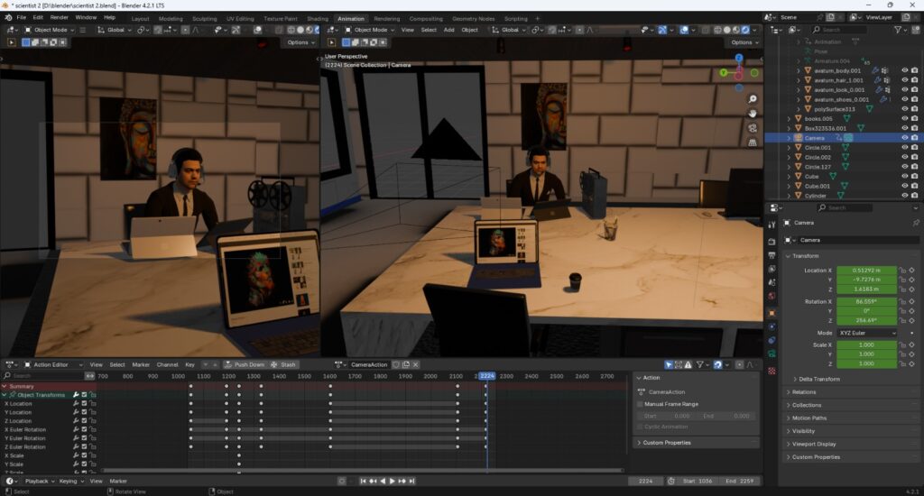Click the Push Down button
This screenshot has width=924, height=496.
point(245,364)
